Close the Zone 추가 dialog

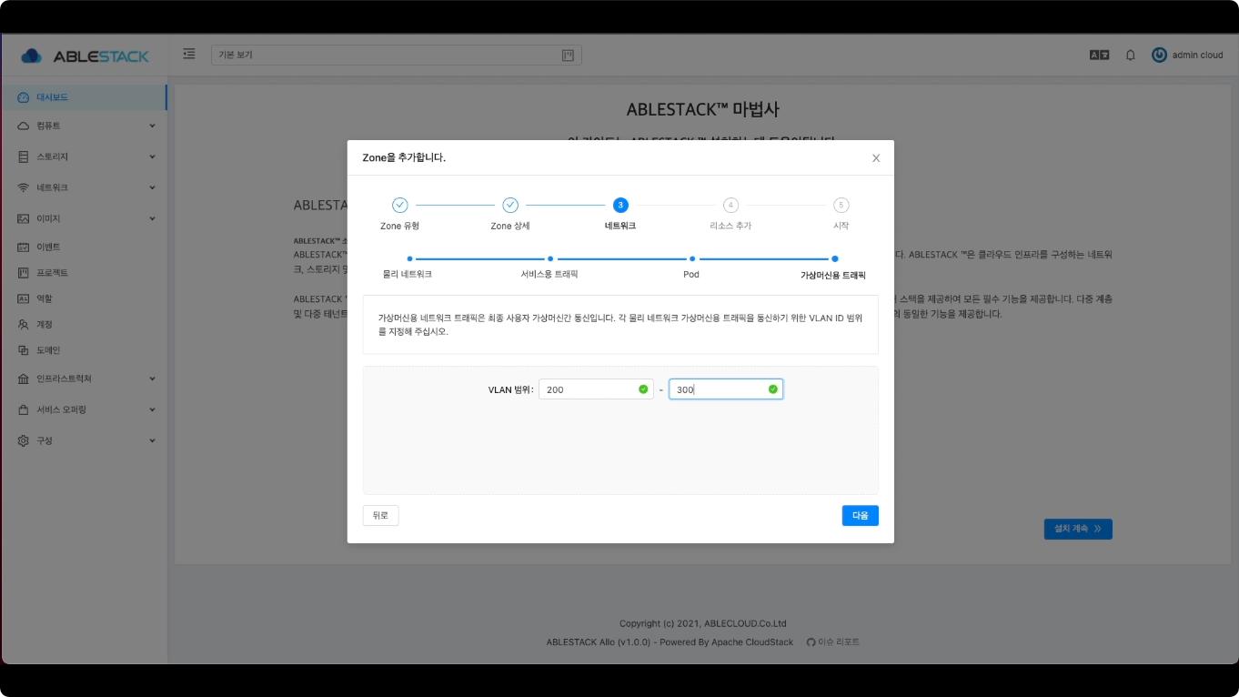tap(876, 157)
